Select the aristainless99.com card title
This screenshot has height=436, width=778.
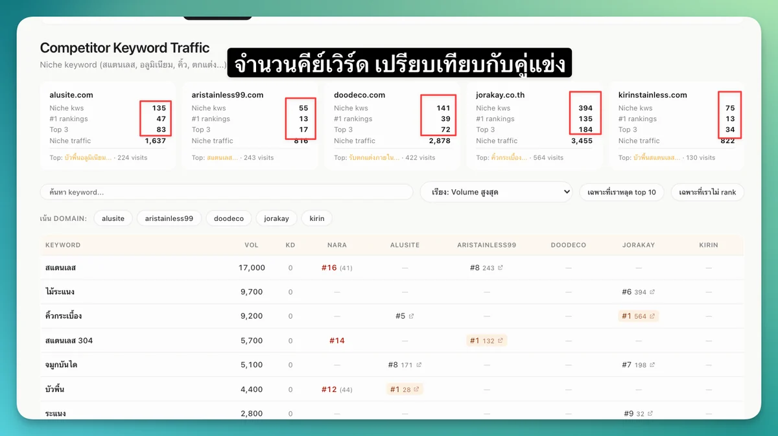[228, 95]
